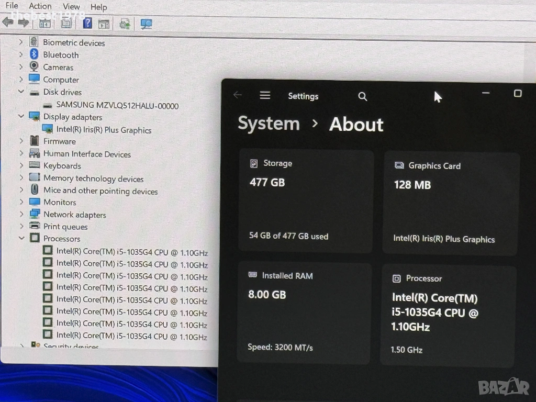Click the System breadcrumb link

(269, 124)
